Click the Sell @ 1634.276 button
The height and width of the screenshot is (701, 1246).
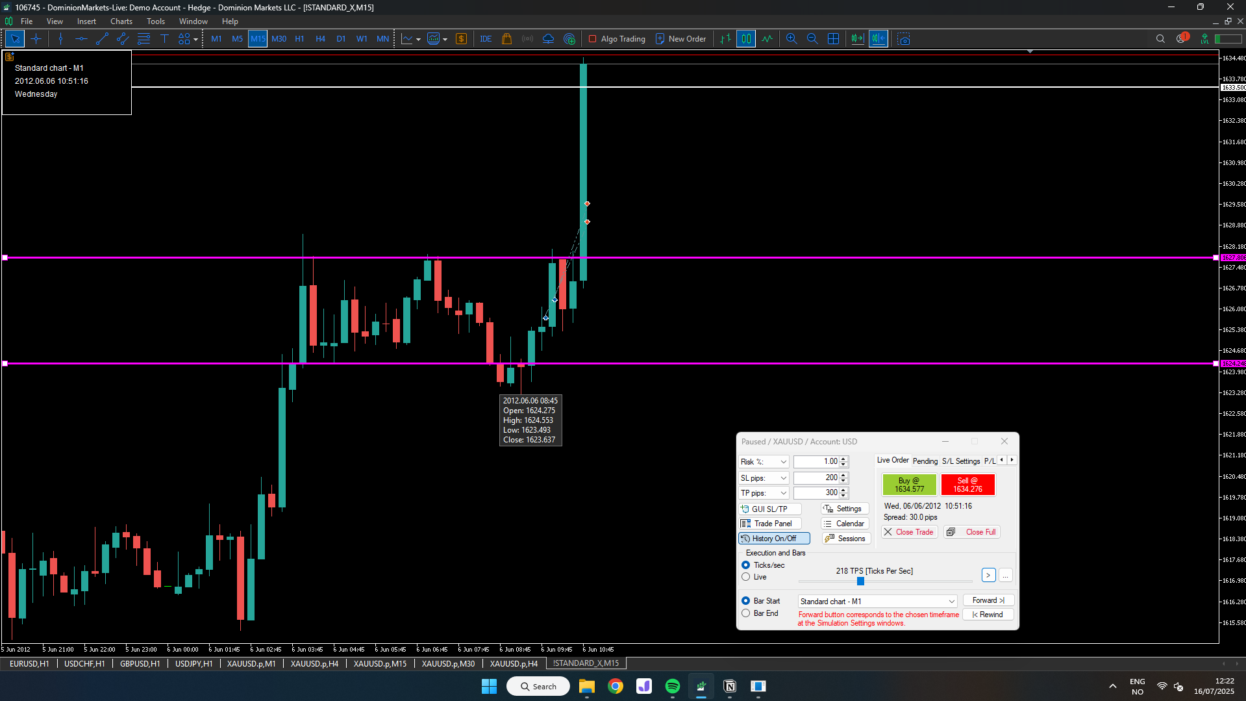point(967,485)
